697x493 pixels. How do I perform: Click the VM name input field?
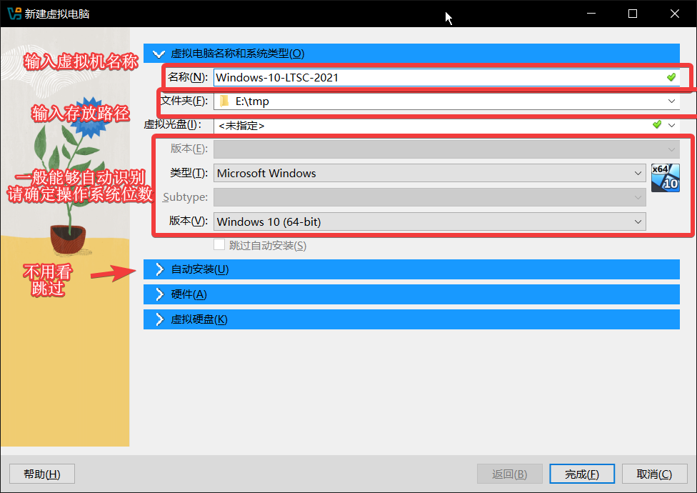tap(436, 77)
